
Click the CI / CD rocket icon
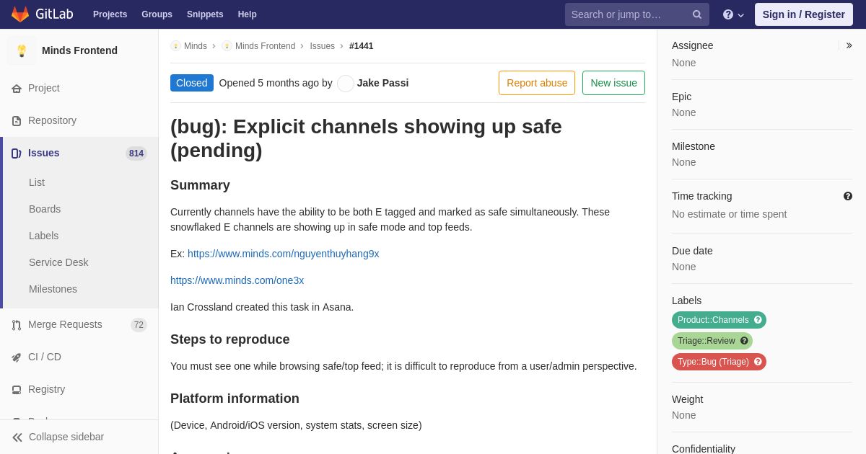click(x=17, y=357)
